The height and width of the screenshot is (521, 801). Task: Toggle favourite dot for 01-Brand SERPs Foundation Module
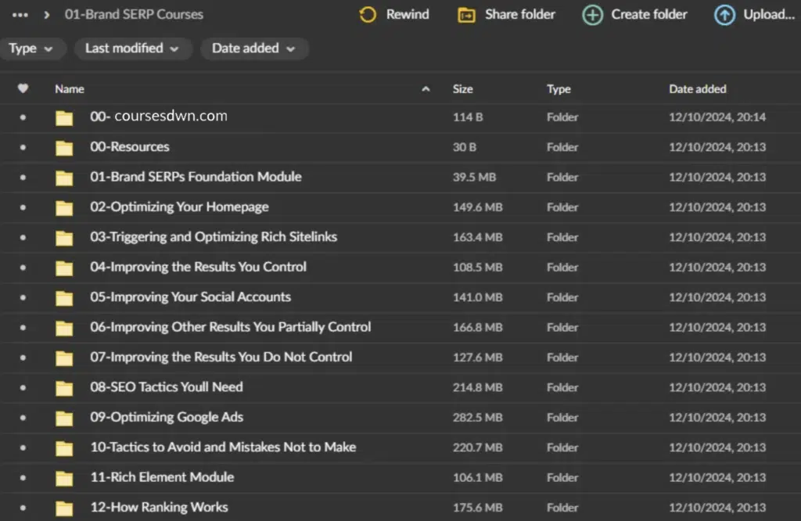point(23,178)
